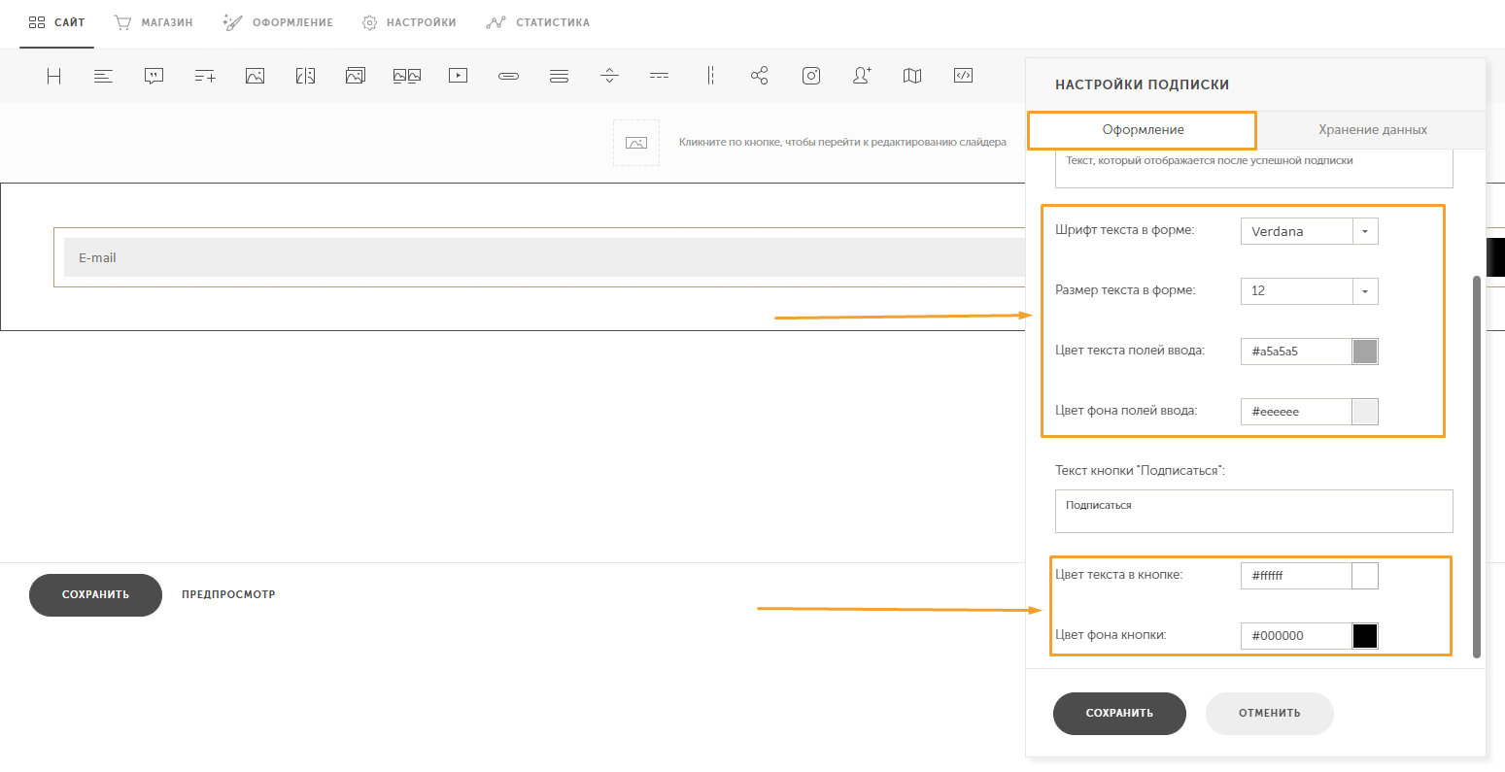
Task: Select the dashed divider line icon
Action: 660,76
